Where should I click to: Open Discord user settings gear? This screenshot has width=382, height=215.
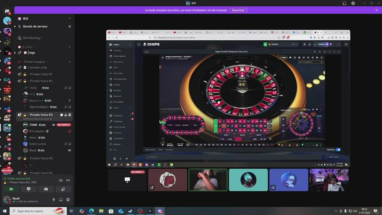click(68, 200)
